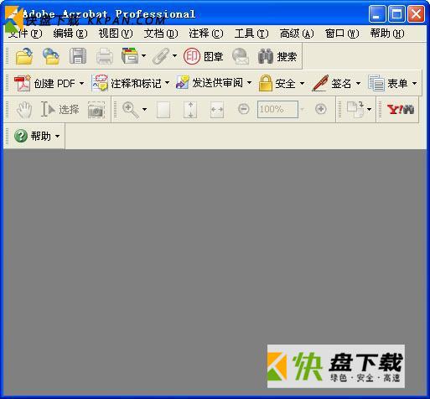Select the 选择 text selection tool
430x399 pixels.
pos(60,109)
